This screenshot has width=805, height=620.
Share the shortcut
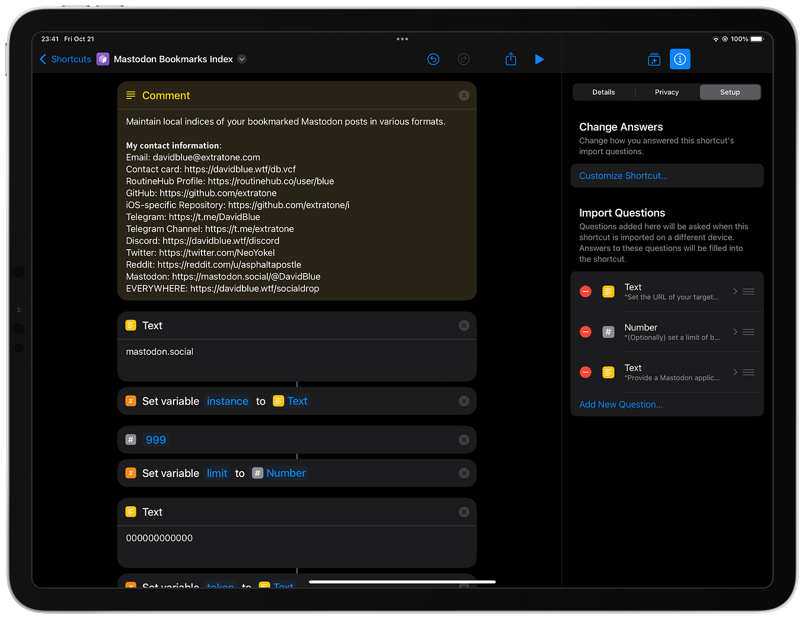pos(511,59)
